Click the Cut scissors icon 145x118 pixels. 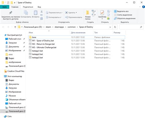42,11
